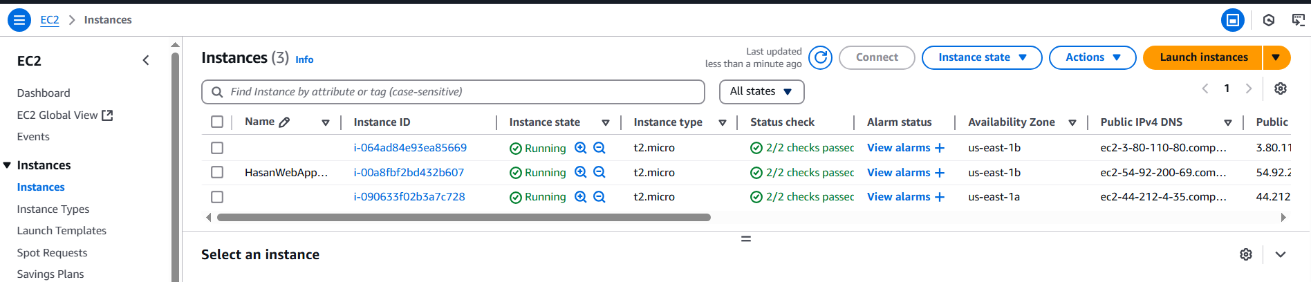Image resolution: width=1311 pixels, height=282 pixels.
Task: Click the Connect button
Action: tap(877, 57)
